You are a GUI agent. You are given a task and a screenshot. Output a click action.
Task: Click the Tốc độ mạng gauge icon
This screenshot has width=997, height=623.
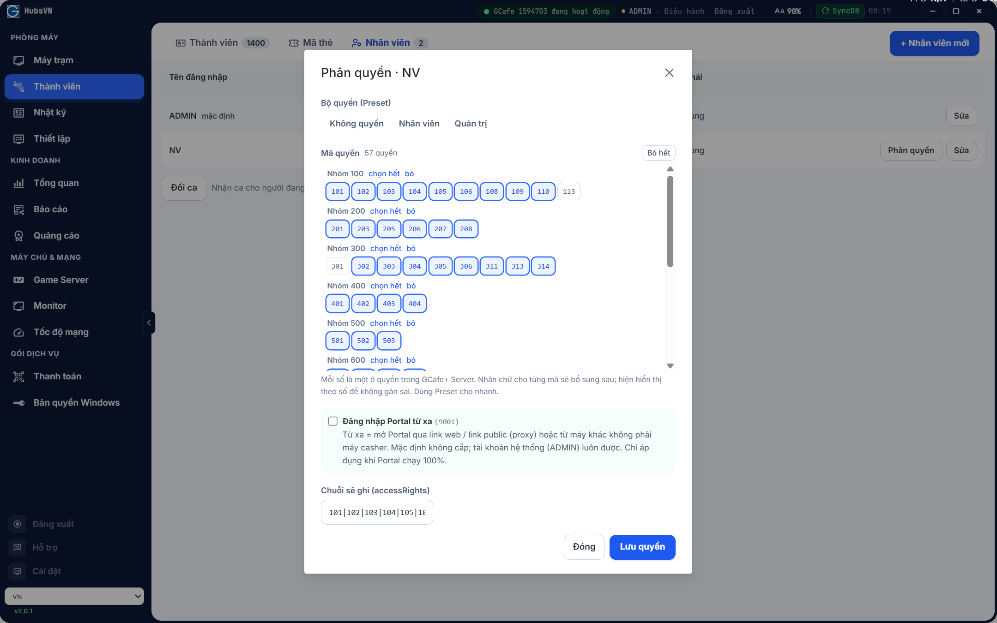pos(18,332)
